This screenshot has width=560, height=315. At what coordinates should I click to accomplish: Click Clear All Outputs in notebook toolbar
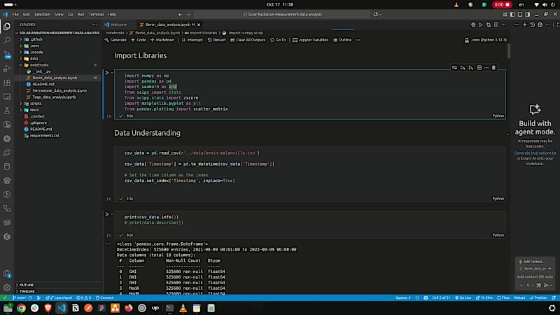[249, 40]
